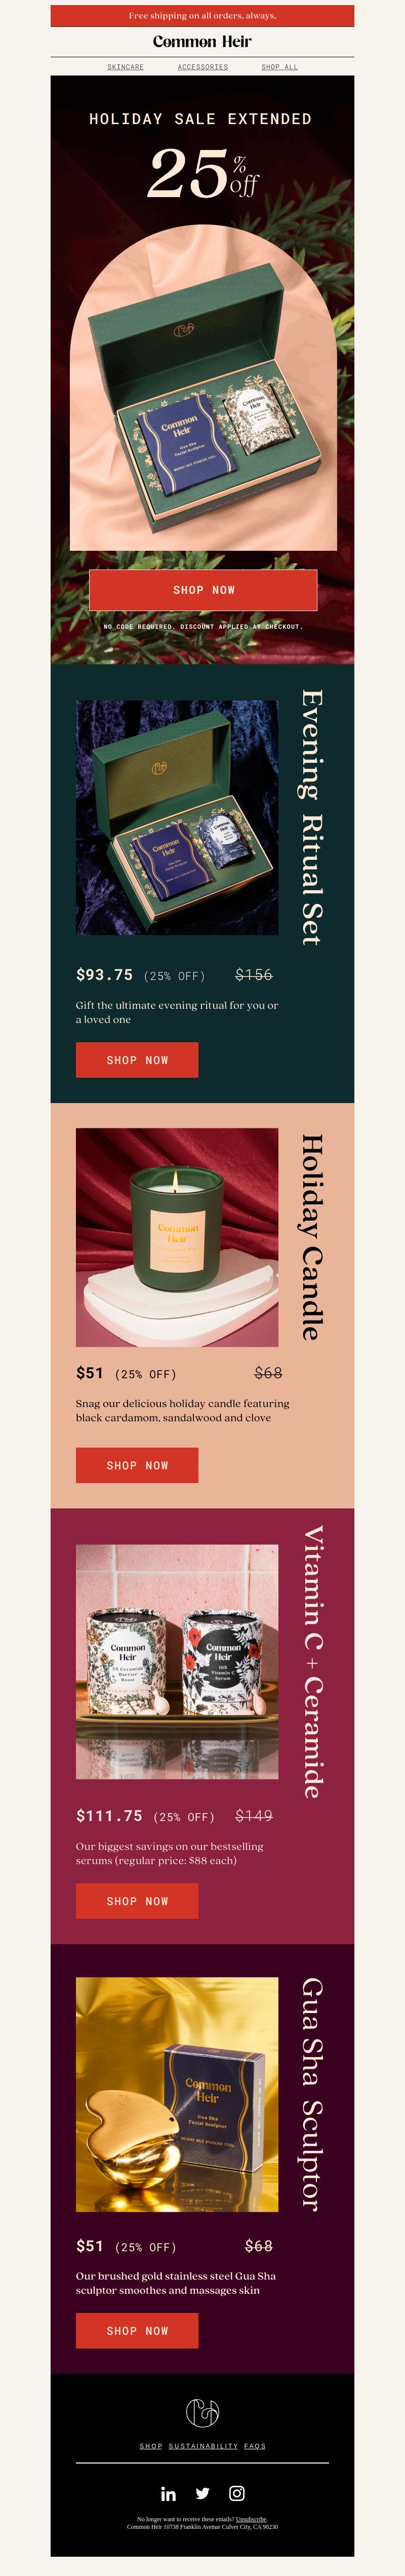Click the Unsubscribe link in the footer
The height and width of the screenshot is (2576, 405).
coord(251,2519)
